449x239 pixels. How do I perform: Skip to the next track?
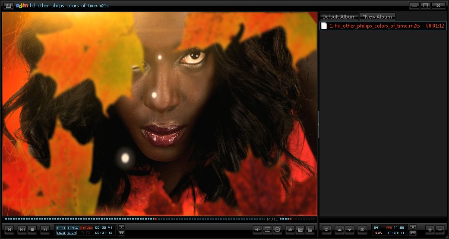(44, 230)
